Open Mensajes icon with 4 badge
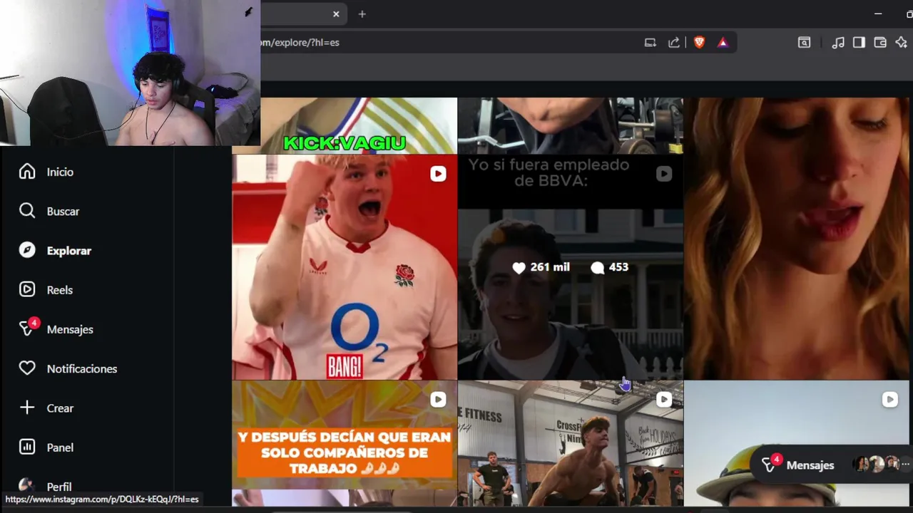 click(29, 328)
